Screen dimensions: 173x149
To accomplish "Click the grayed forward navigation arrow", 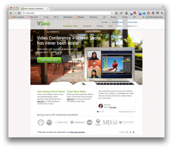I will (15, 13).
